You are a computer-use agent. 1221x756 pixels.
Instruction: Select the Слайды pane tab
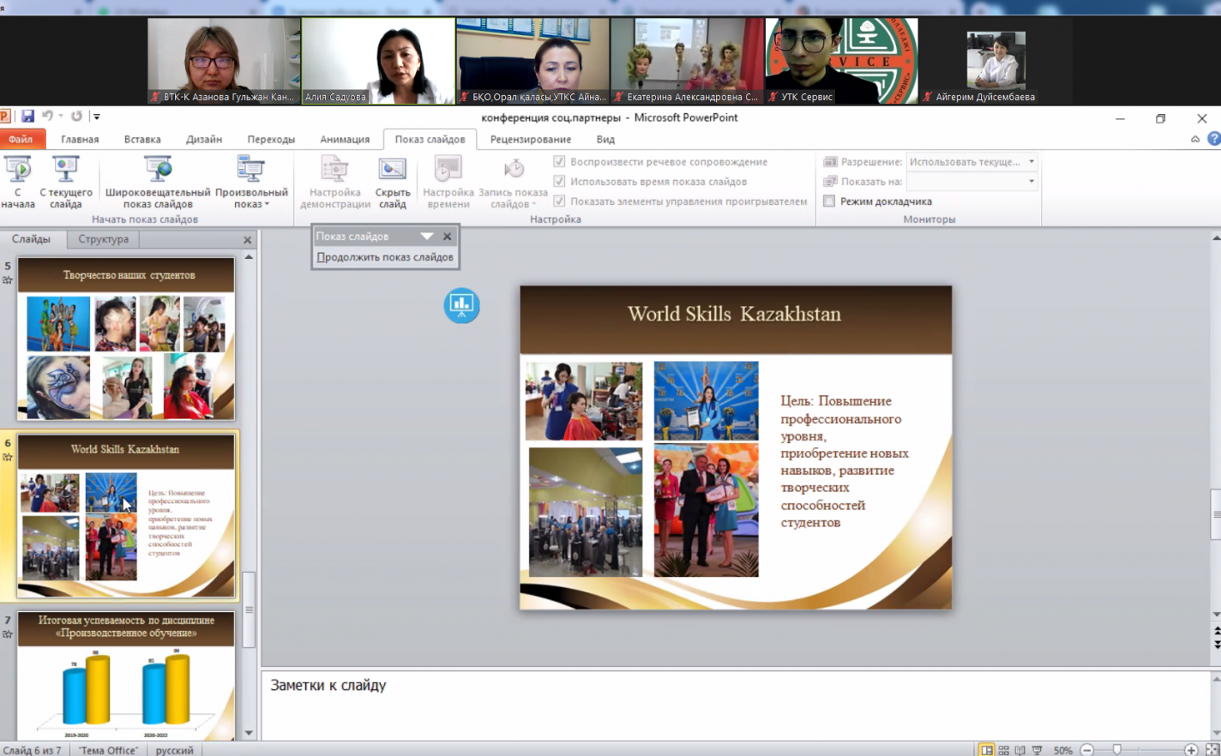[31, 239]
